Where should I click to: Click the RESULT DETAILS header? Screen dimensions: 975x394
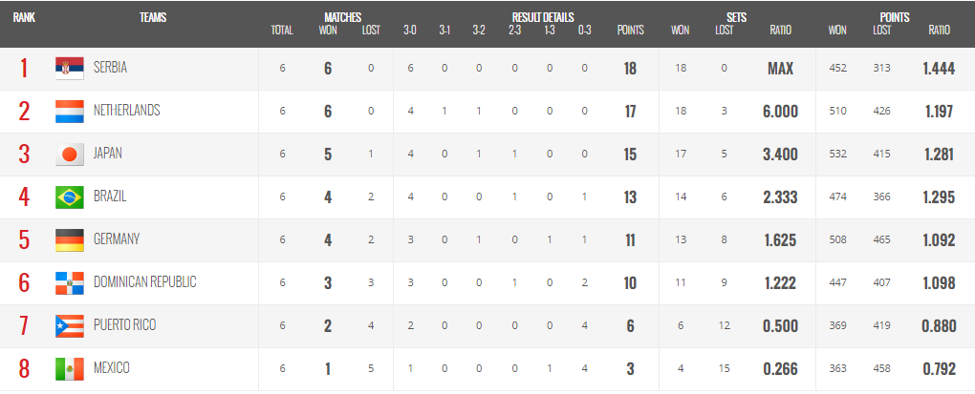coord(543,17)
